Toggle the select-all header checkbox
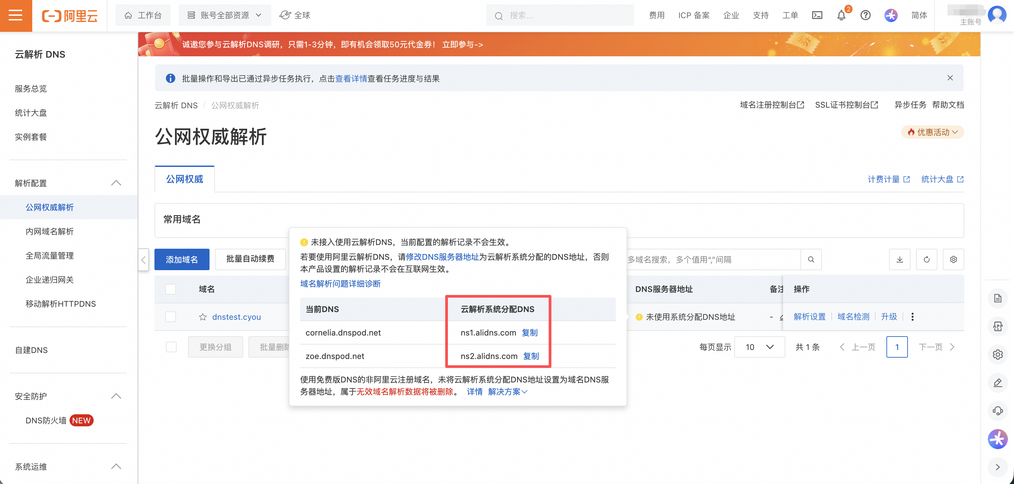The width and height of the screenshot is (1014, 484). click(171, 289)
